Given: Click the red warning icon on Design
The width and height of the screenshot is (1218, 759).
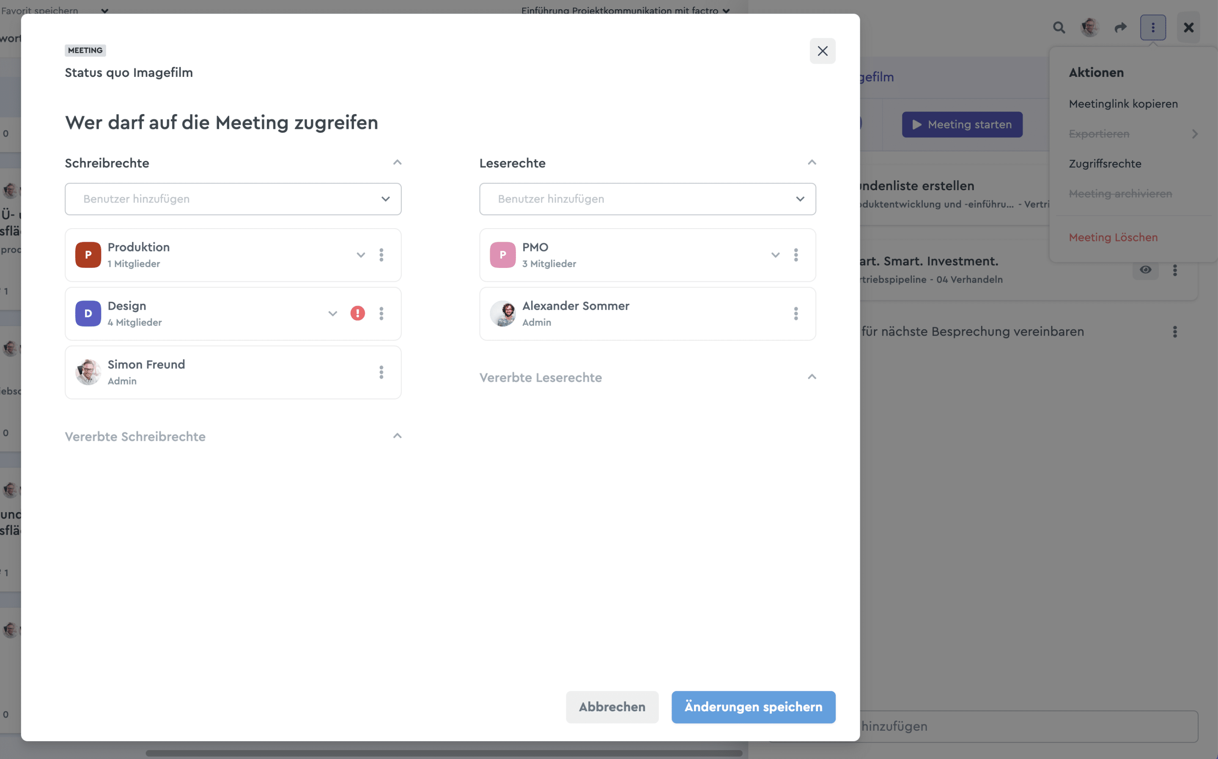Looking at the screenshot, I should coord(358,313).
